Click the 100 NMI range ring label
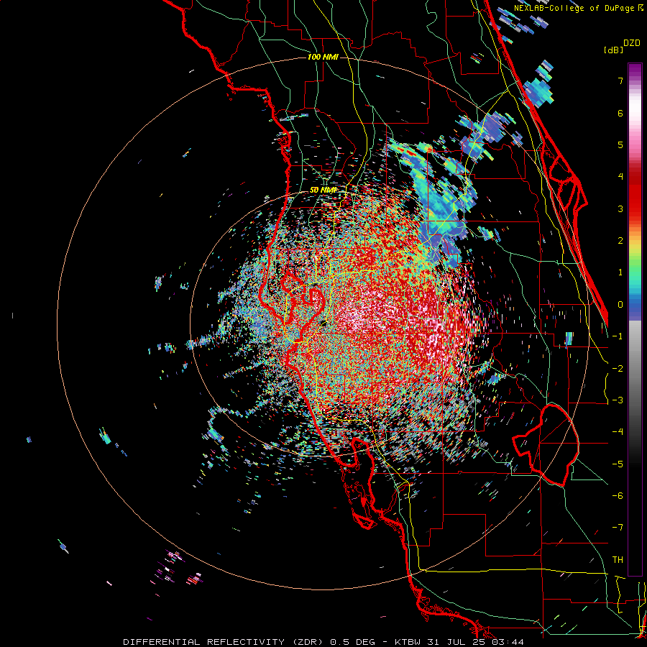This screenshot has height=647, width=647. 323,57
